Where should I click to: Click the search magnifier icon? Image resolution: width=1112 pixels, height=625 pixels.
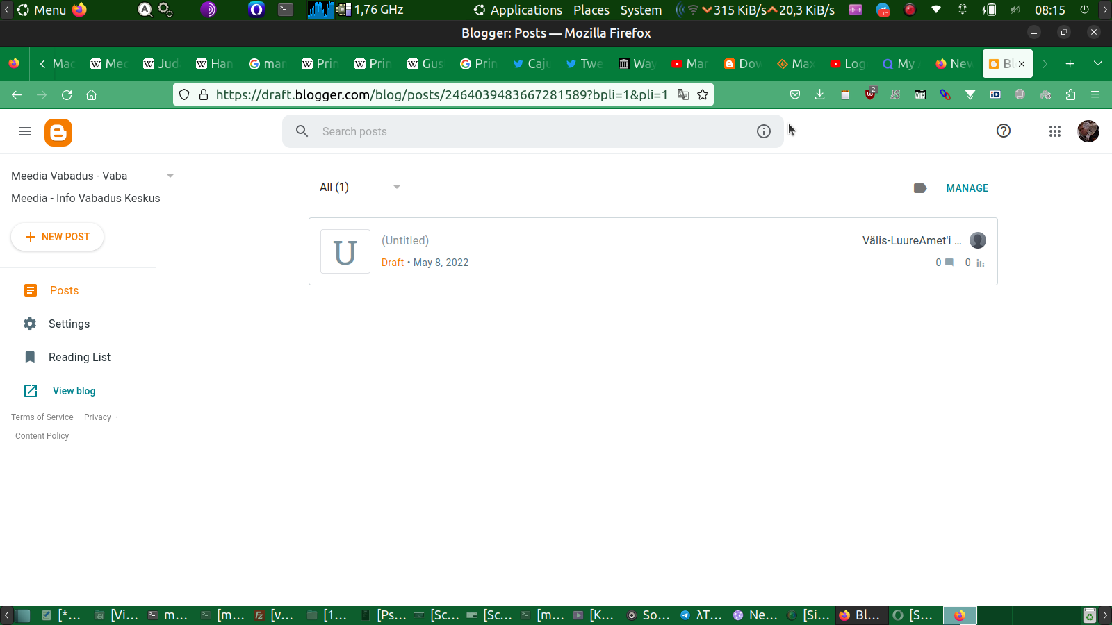click(302, 131)
